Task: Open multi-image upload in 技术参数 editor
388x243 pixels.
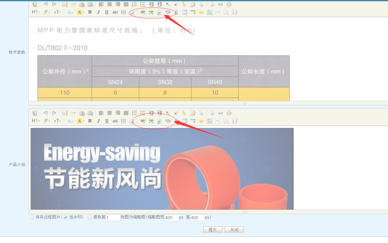Action: point(151,12)
